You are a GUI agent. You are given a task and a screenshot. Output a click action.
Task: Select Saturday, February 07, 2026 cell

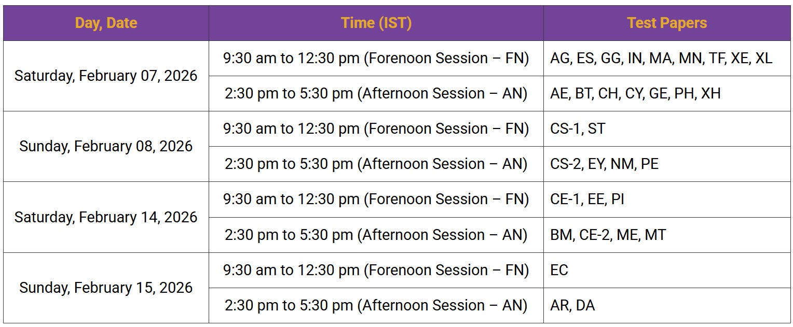pyautogui.click(x=106, y=76)
